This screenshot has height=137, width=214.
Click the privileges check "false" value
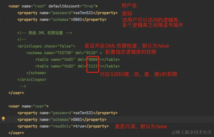point(65,46)
